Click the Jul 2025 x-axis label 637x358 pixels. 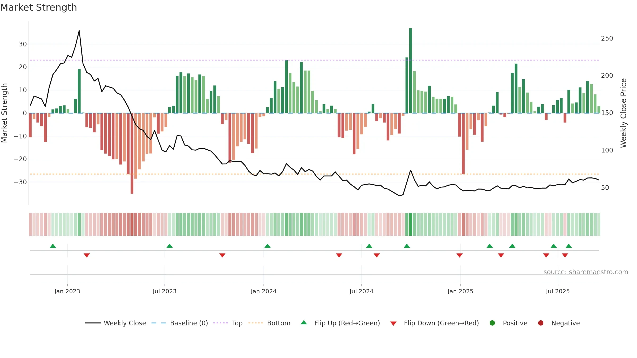(x=558, y=291)
